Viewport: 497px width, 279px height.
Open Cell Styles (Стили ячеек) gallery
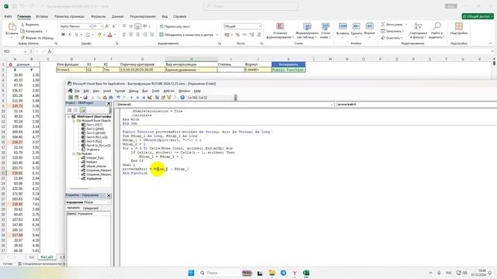click(x=325, y=31)
